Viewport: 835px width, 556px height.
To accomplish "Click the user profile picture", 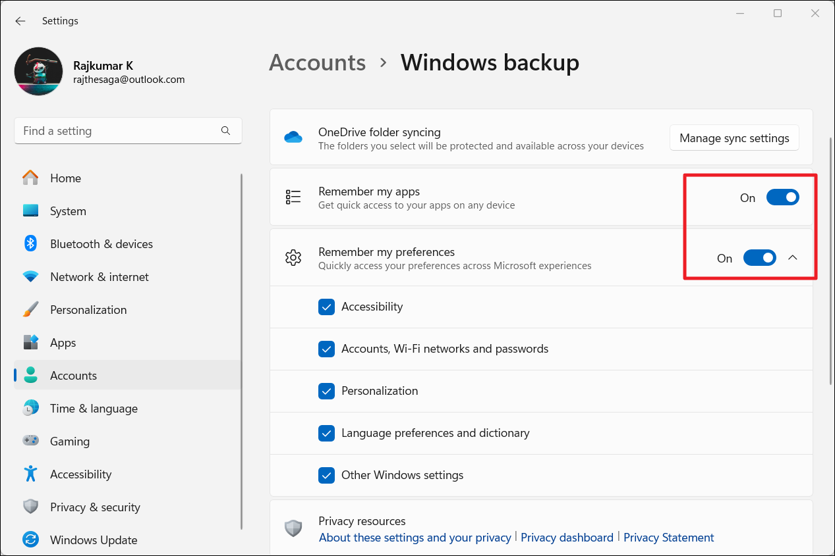I will coord(39,72).
